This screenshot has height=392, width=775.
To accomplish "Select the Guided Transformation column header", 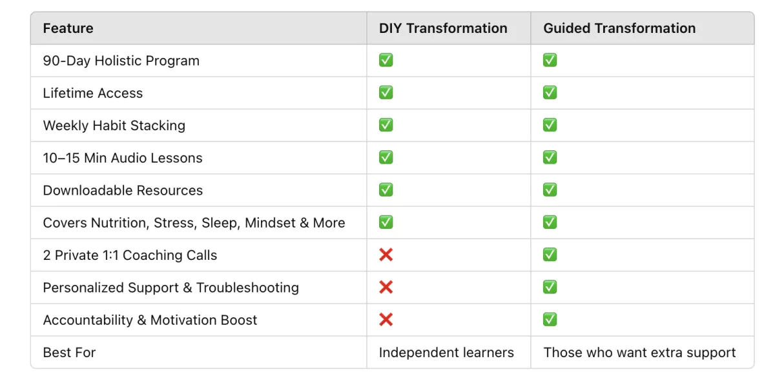I will [x=619, y=28].
